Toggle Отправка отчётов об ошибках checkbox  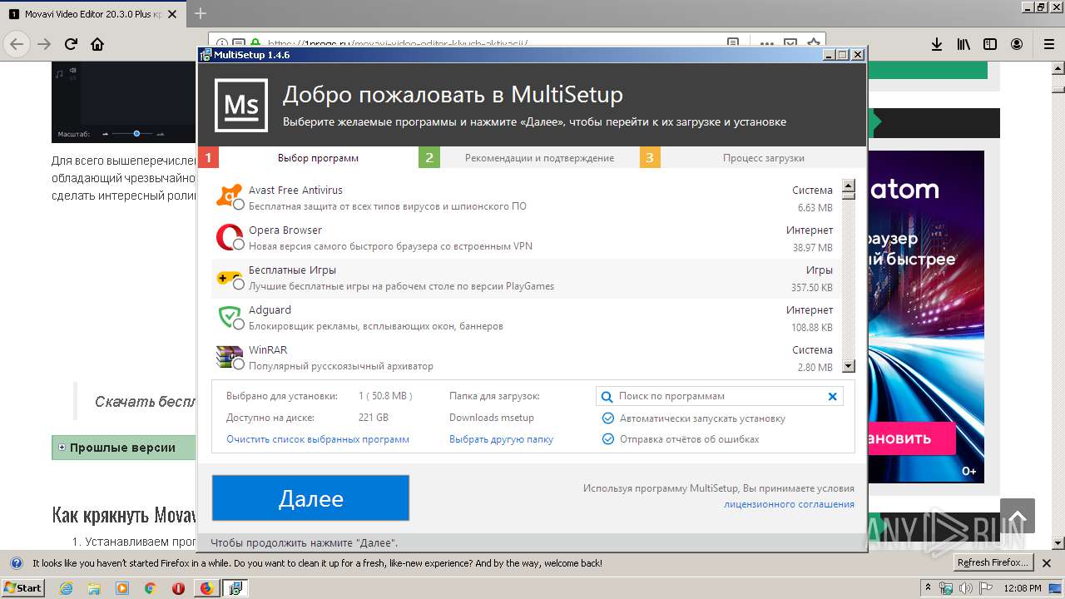pos(608,439)
